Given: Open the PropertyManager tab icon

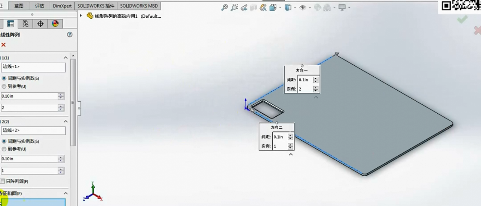Looking at the screenshot, I should tap(11, 24).
